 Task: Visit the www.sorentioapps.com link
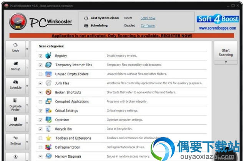tap(217, 28)
